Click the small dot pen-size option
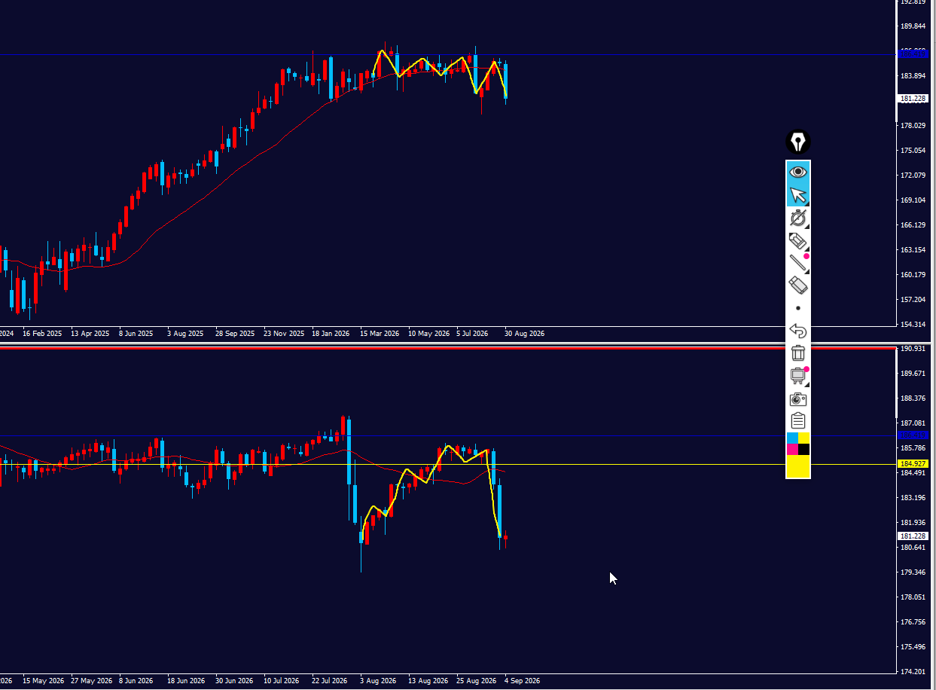936x690 pixels. (798, 308)
